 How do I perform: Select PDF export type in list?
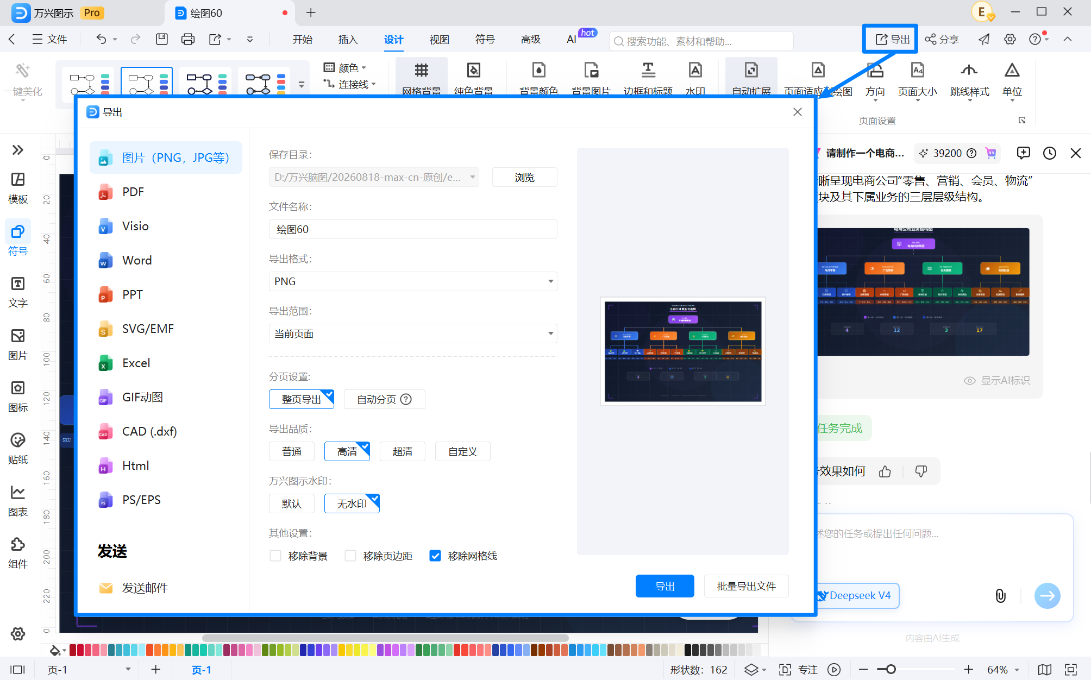166,192
